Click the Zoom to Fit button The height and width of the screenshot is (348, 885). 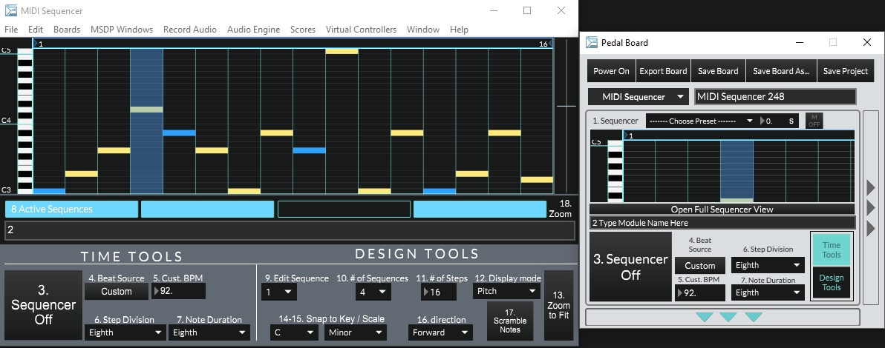click(x=558, y=305)
